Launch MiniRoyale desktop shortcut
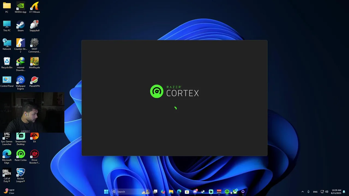349x196 pixels. click(34, 63)
